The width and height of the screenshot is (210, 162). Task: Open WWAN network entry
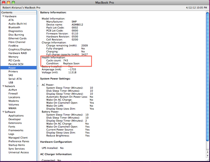pos(12,108)
